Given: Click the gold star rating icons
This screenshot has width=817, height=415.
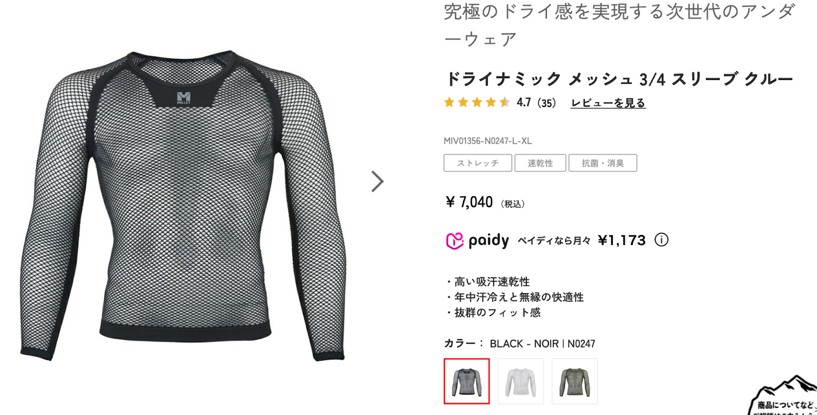Looking at the screenshot, I should [x=477, y=102].
